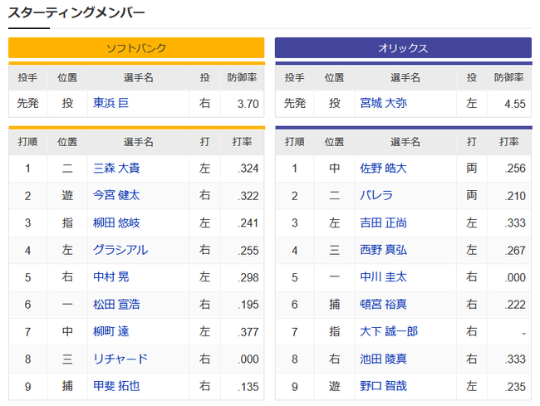Select 松田 宣浩 batting average .195
This screenshot has width=540, height=406.
click(248, 305)
